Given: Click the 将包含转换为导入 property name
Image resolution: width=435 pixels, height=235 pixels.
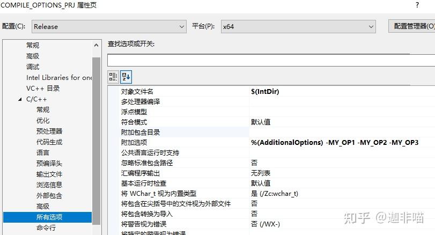Looking at the screenshot, I should click(147, 214).
